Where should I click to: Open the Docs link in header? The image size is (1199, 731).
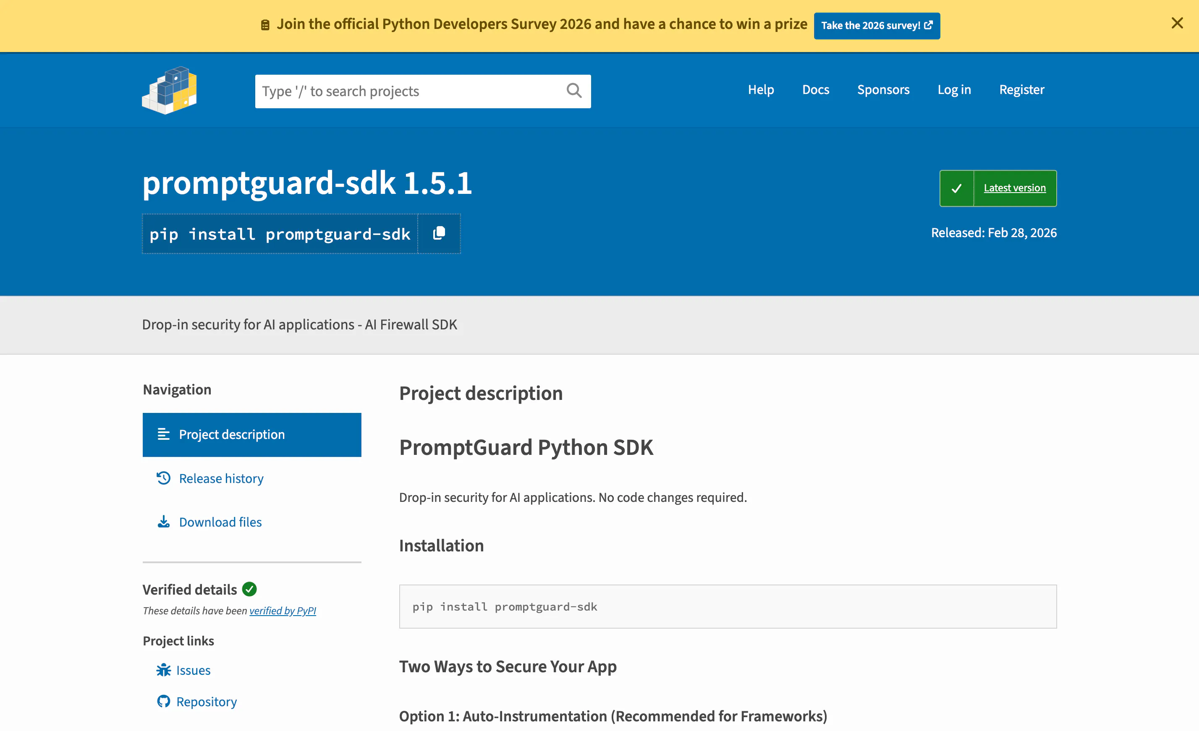click(816, 89)
